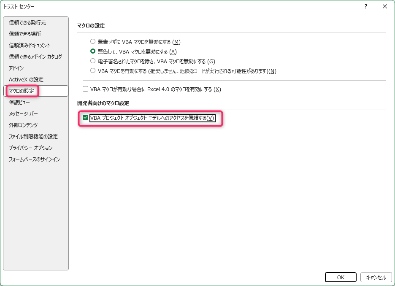Image resolution: width=395 pixels, height=286 pixels.
Task: Uncheck VBA プロジェクト オブジェクト モデル access checkbox
Action: (86, 118)
